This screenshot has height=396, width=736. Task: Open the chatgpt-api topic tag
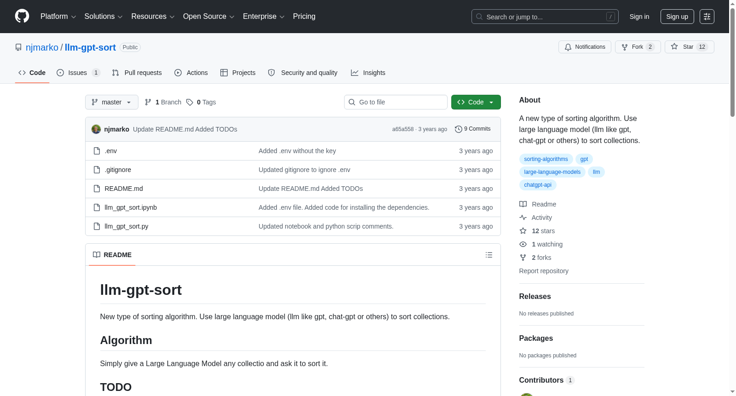point(538,185)
